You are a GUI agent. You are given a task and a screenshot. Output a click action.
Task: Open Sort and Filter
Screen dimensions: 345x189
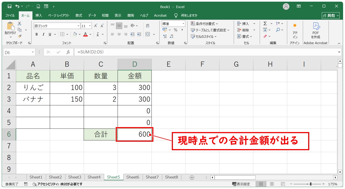coord(278,24)
